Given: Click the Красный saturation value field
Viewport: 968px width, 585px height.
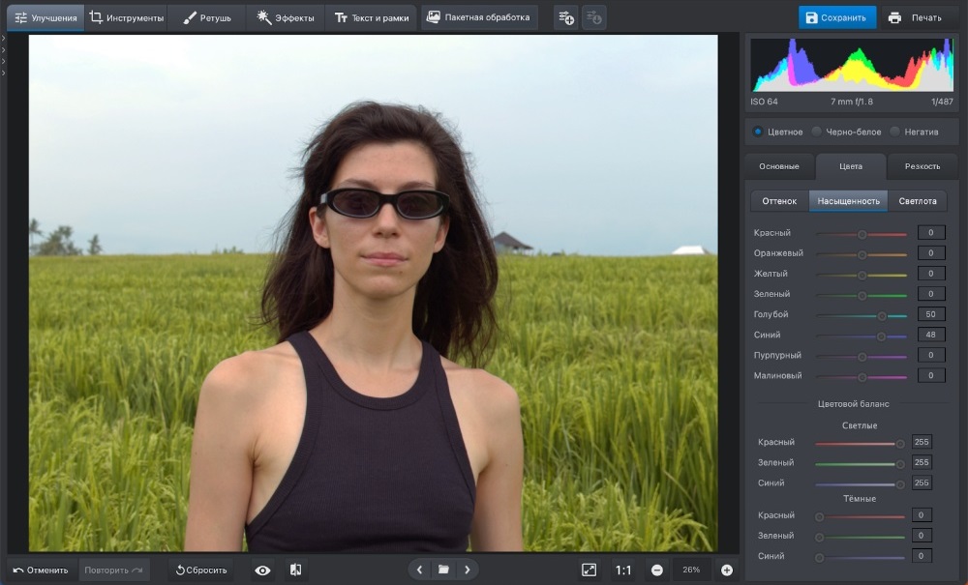Looking at the screenshot, I should pos(930,233).
